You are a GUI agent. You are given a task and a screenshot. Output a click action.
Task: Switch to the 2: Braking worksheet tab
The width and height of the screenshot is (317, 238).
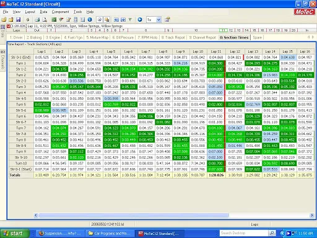tap(34, 37)
